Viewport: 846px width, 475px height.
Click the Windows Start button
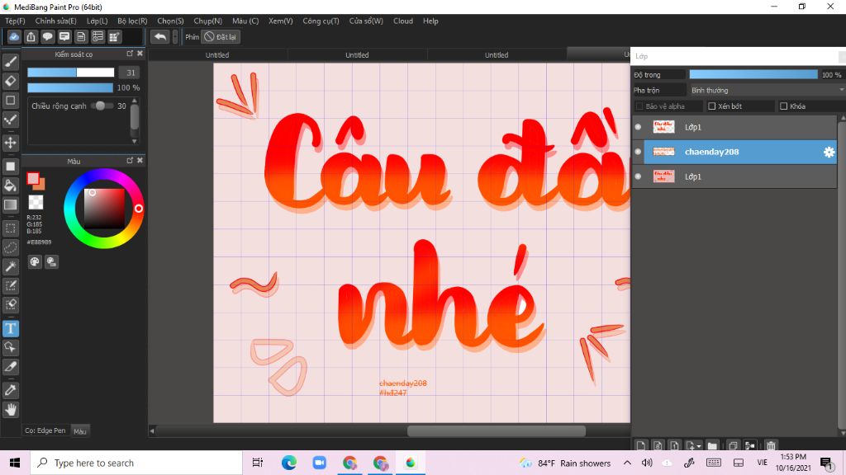pos(15,463)
